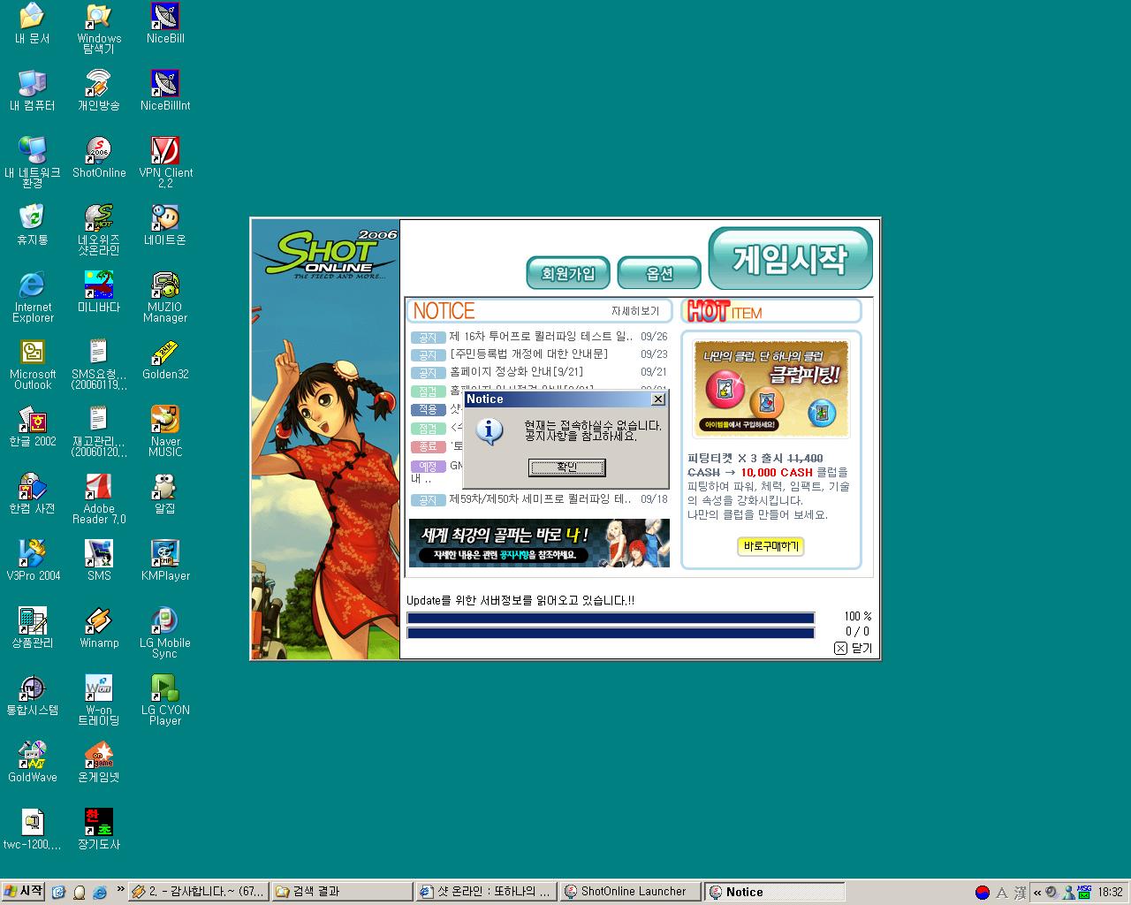Open the 홈페이지 정상화 안내[9/21] notice
This screenshot has height=905, width=1131.
coord(539,372)
